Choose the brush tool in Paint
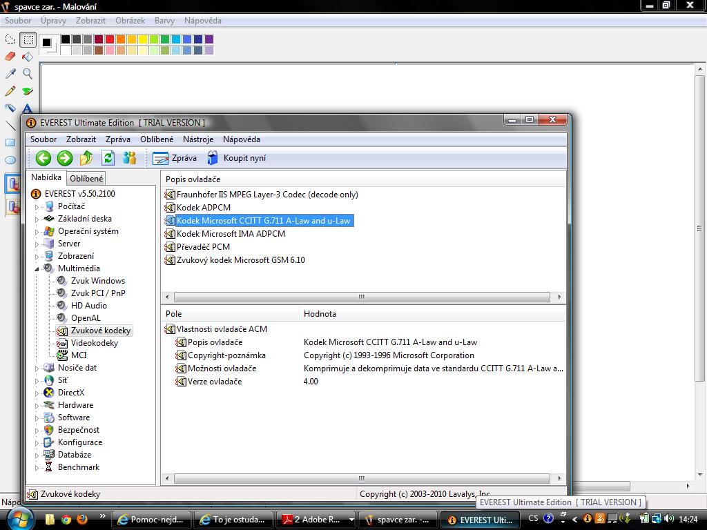 pyautogui.click(x=28, y=90)
